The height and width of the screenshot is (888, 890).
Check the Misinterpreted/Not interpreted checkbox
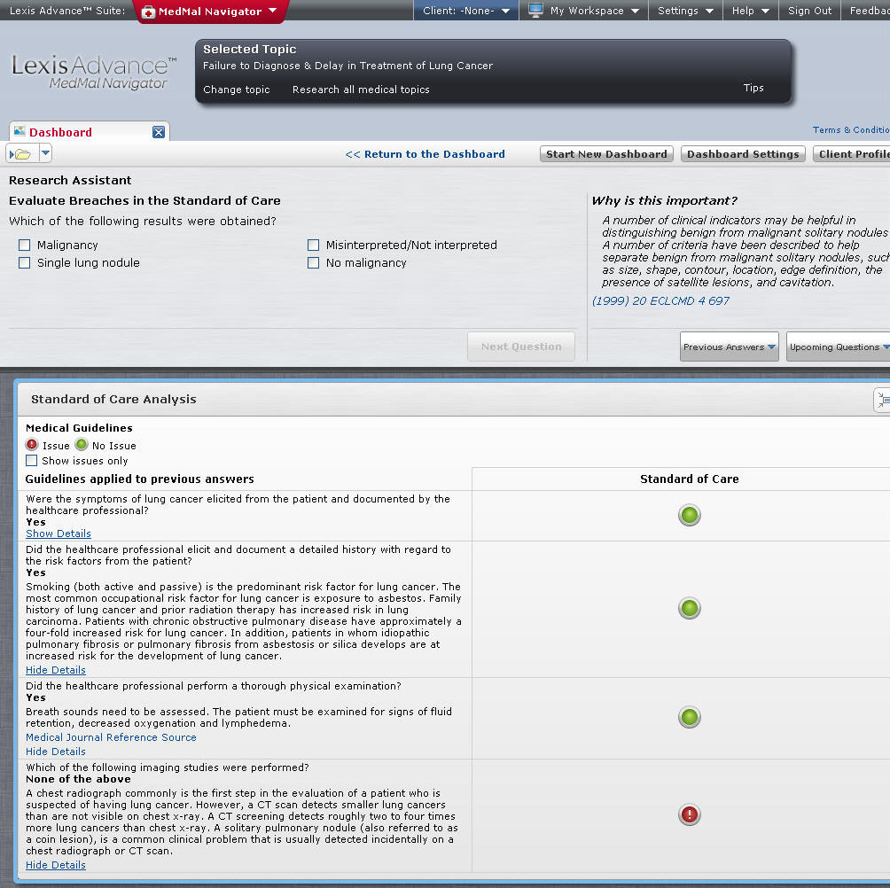pos(313,245)
